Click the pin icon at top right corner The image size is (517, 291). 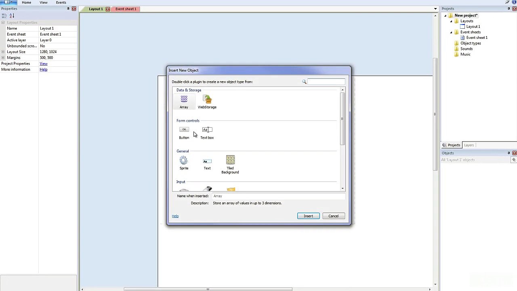(x=507, y=2)
